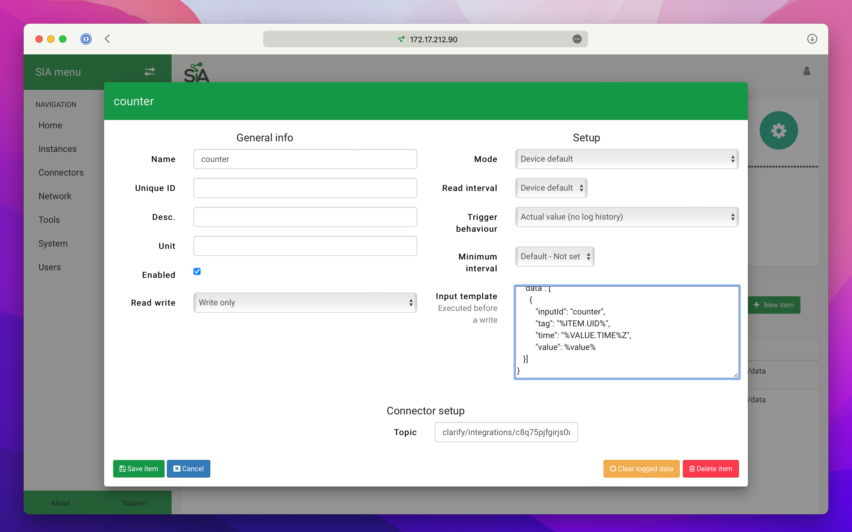
Task: Click the Delete item button
Action: coord(711,469)
